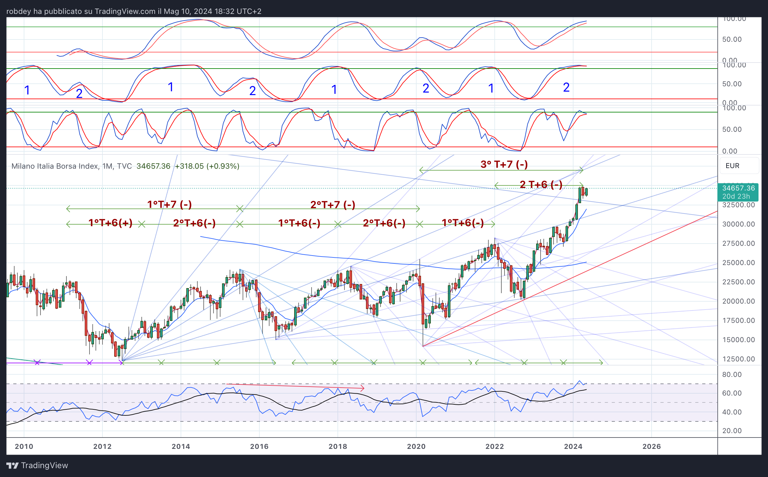Viewport: 768px width, 477px height.
Task: Select the 1°T+6(+) cycle label
Action: [x=110, y=223]
